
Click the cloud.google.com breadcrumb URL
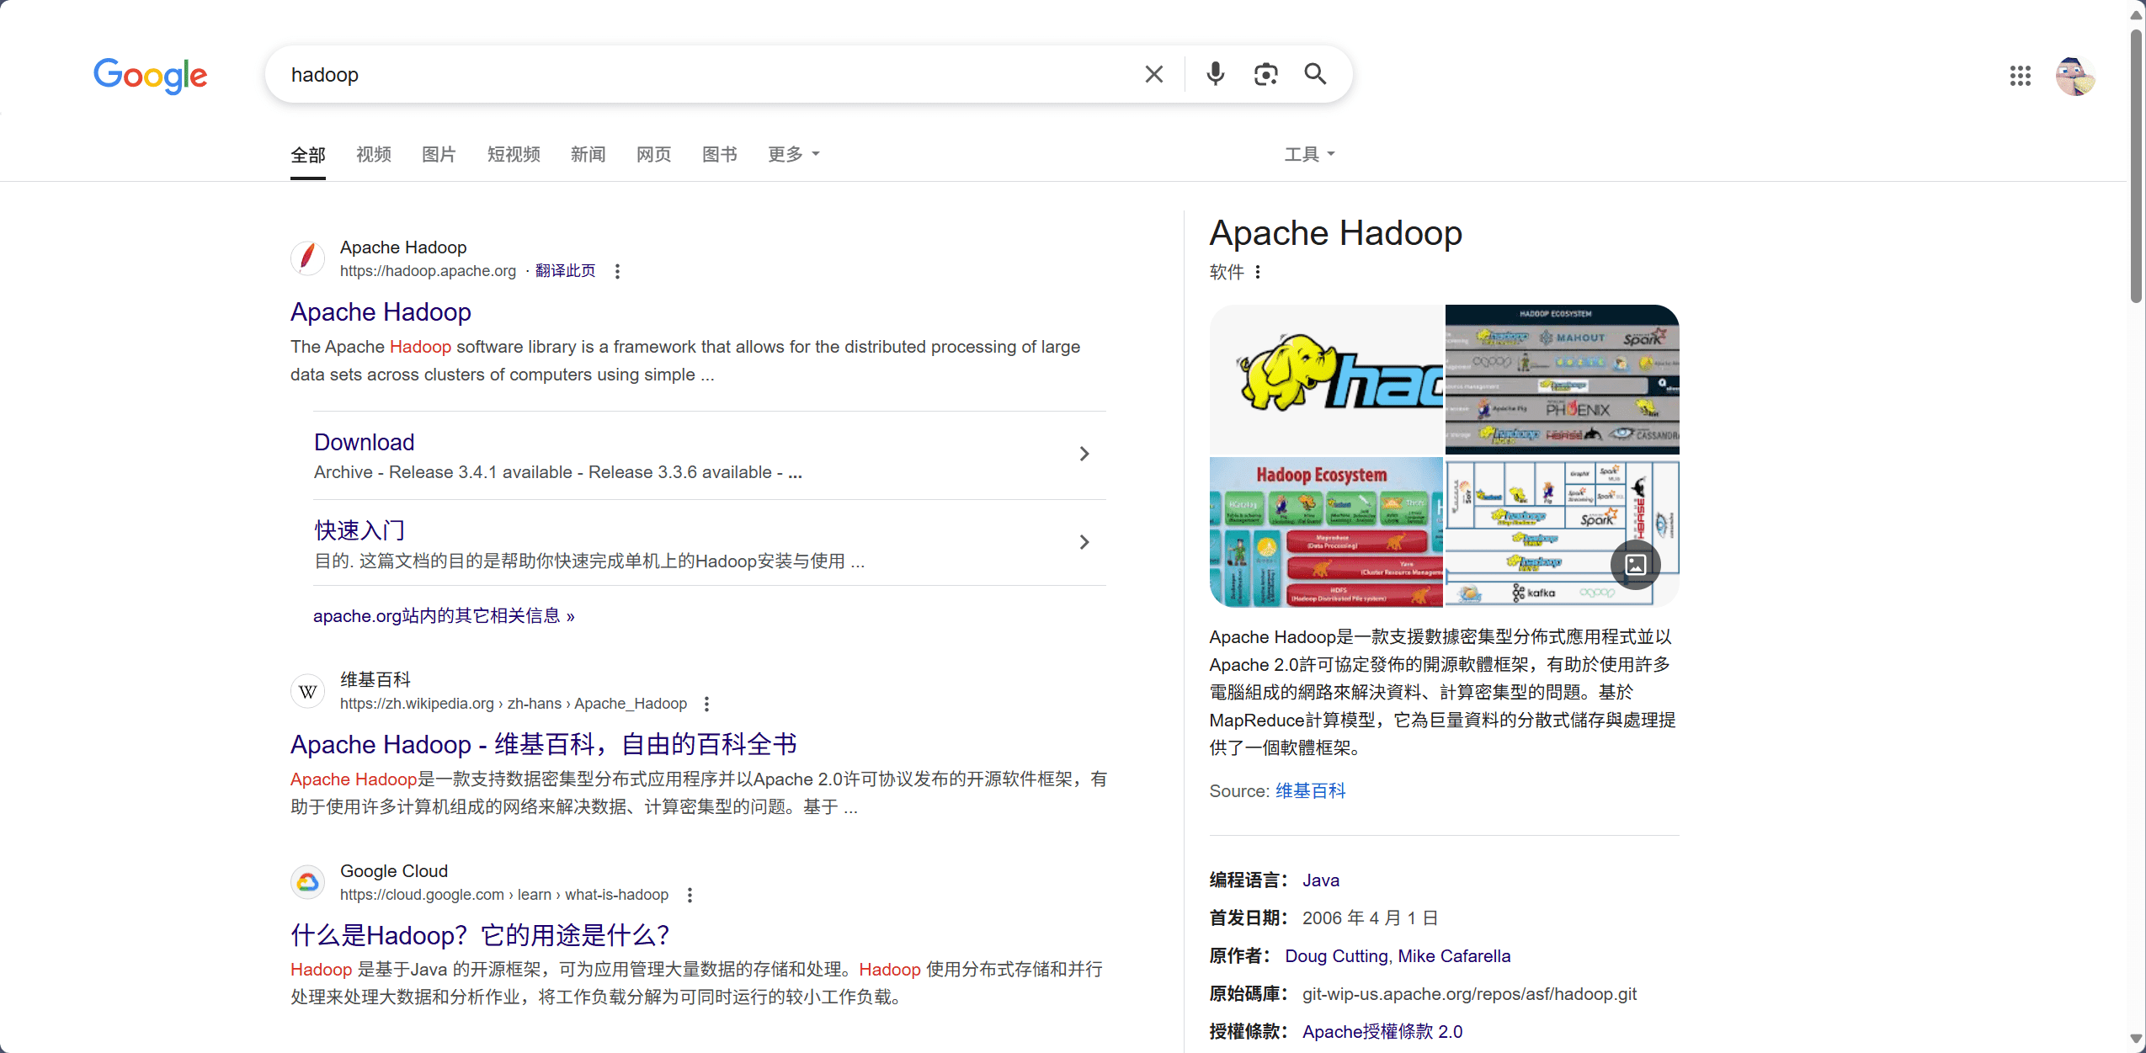click(x=504, y=895)
